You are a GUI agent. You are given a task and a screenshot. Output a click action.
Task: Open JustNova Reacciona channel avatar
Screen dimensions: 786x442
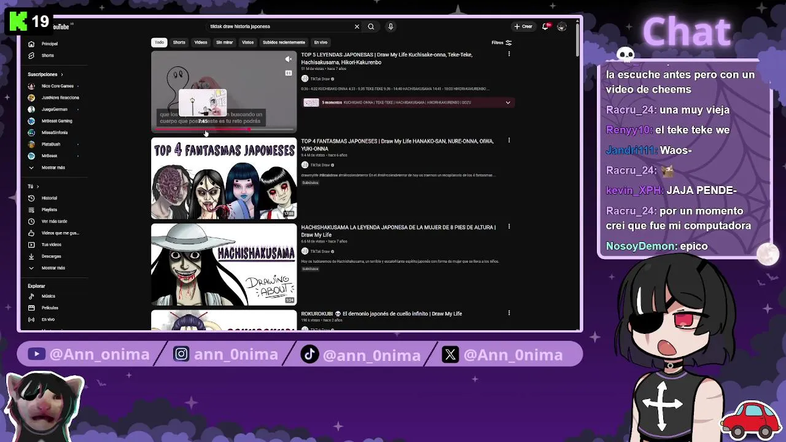pyautogui.click(x=31, y=98)
